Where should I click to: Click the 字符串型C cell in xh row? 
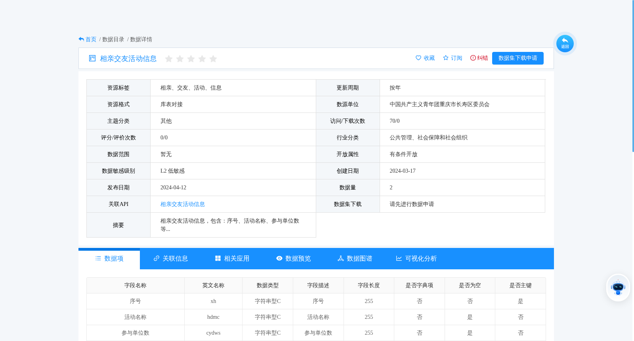pyautogui.click(x=267, y=301)
